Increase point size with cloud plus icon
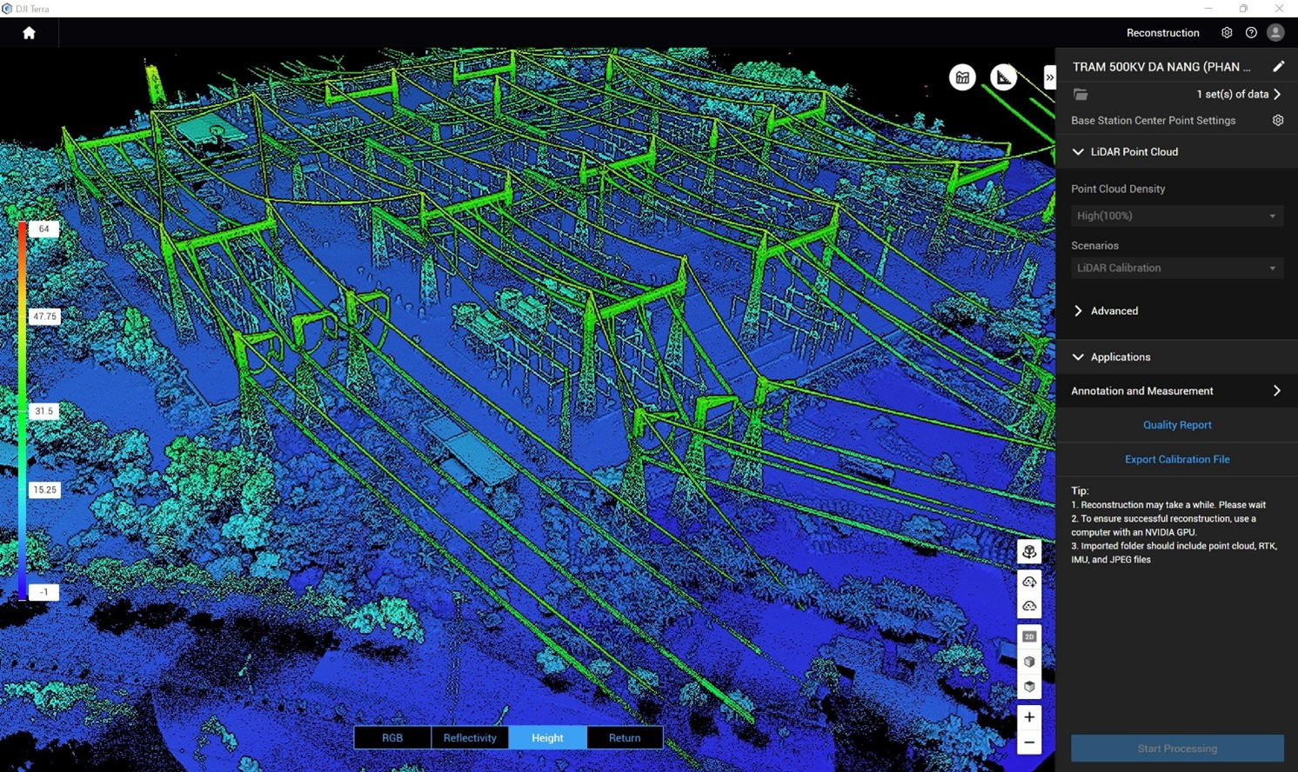Image resolution: width=1298 pixels, height=772 pixels. point(1029,582)
